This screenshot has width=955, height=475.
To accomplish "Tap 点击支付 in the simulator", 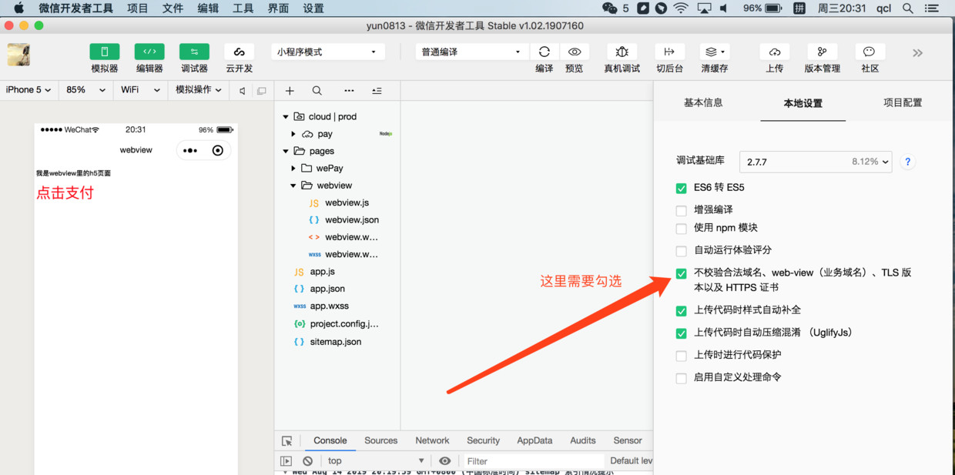I will pos(65,193).
